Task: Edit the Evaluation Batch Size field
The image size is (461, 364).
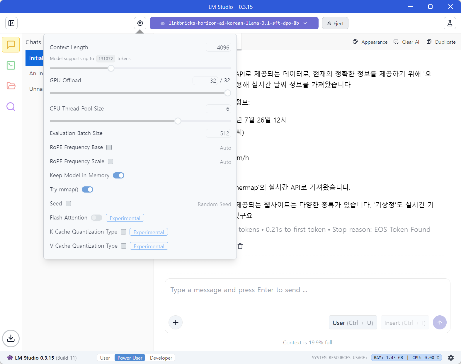Action: pos(218,133)
